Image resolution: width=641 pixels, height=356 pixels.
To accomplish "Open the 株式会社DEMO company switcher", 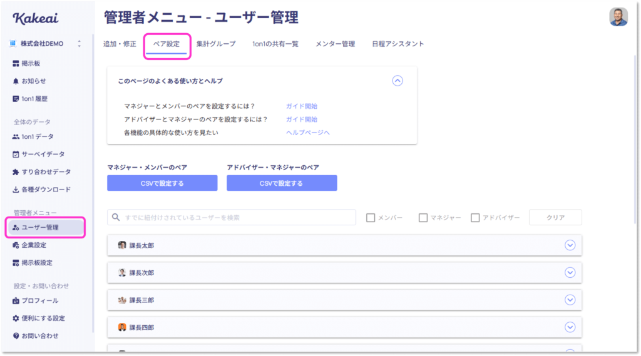I will point(45,43).
